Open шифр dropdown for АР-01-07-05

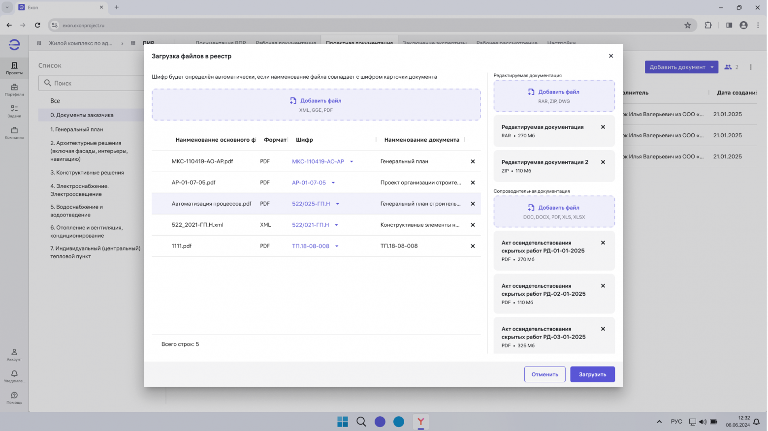pyautogui.click(x=333, y=183)
